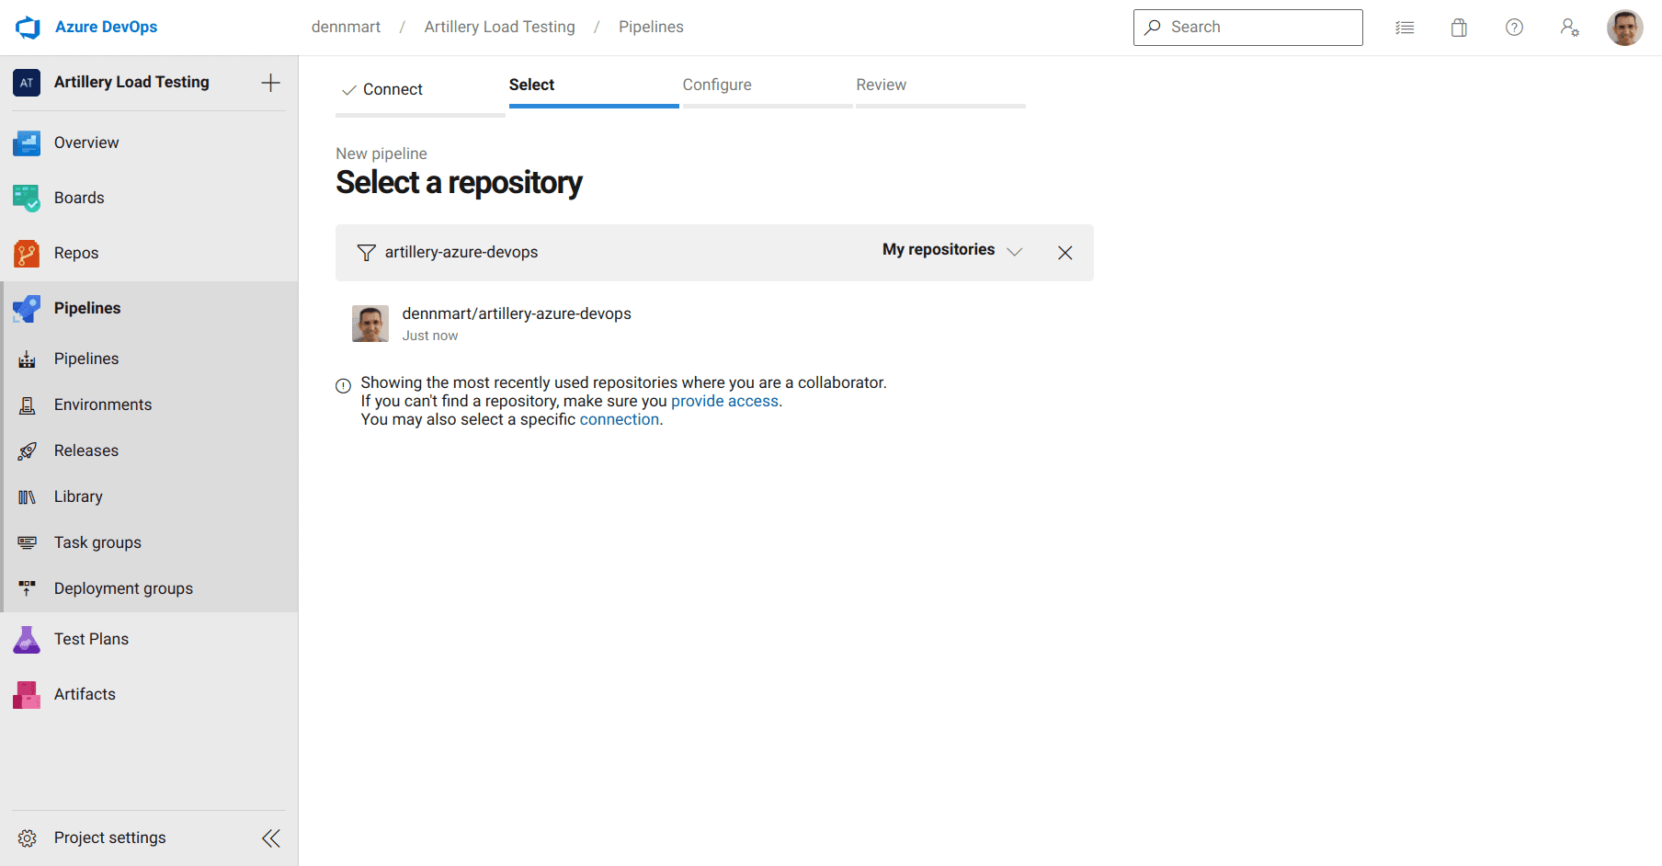Select Environments from the Pipelines menu
This screenshot has height=866, width=1662.
[x=102, y=405]
